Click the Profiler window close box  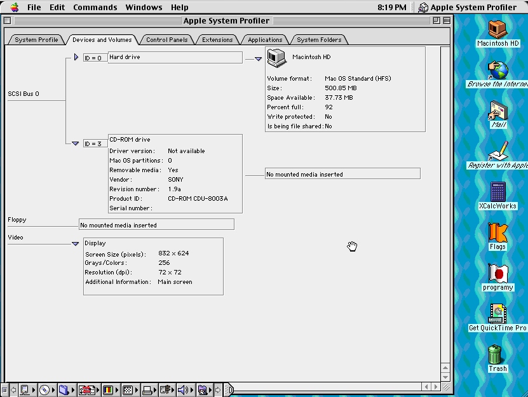(x=8, y=20)
